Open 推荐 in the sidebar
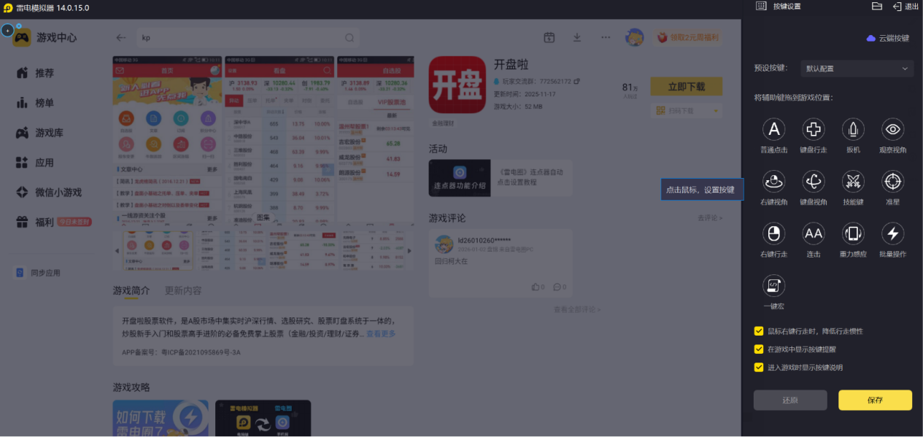This screenshot has height=437, width=923. (35, 73)
